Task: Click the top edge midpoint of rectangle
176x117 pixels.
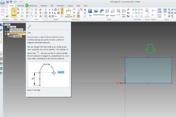Action: tap(148, 57)
